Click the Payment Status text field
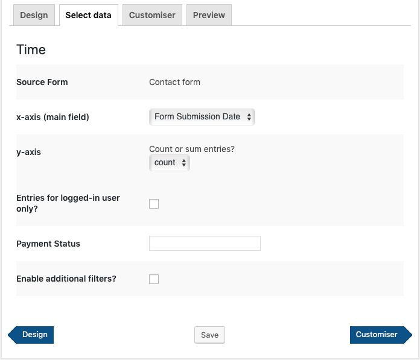The height and width of the screenshot is (360, 420). pyautogui.click(x=205, y=244)
